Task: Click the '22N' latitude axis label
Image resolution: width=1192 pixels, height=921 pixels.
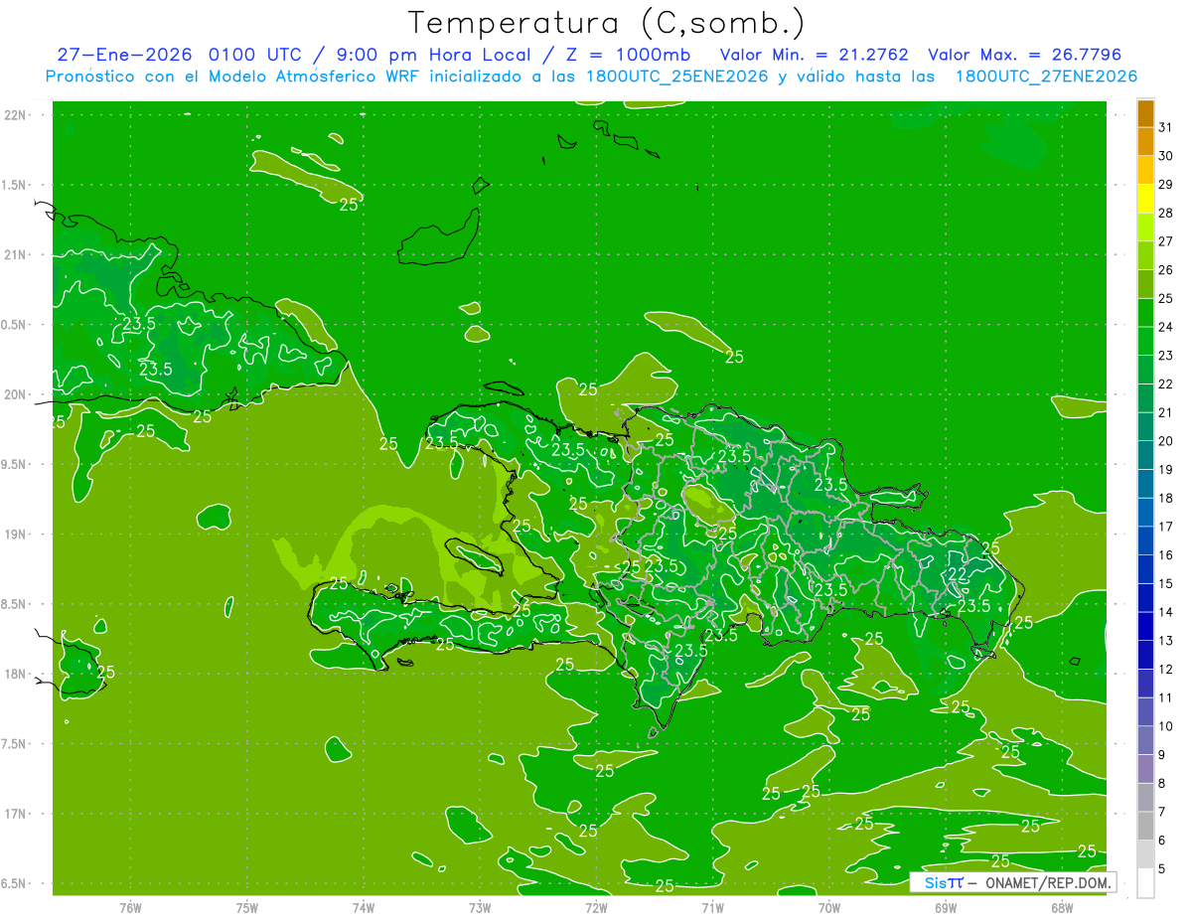Action: (15, 115)
